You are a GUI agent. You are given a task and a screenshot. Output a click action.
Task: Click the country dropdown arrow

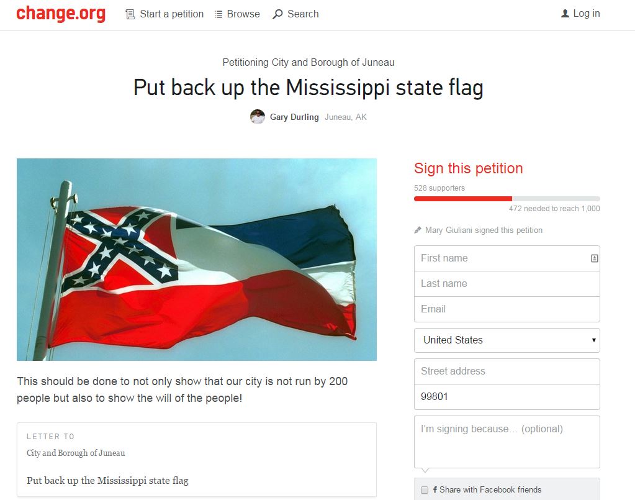[593, 340]
